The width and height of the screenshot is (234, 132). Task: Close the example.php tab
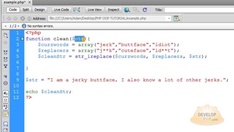coord(30,2)
